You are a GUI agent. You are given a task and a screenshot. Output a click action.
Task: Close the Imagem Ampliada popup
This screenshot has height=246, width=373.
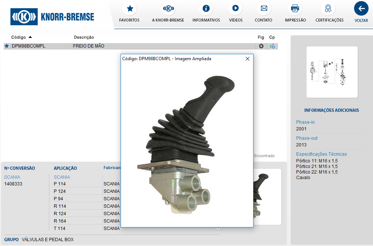[x=248, y=59]
